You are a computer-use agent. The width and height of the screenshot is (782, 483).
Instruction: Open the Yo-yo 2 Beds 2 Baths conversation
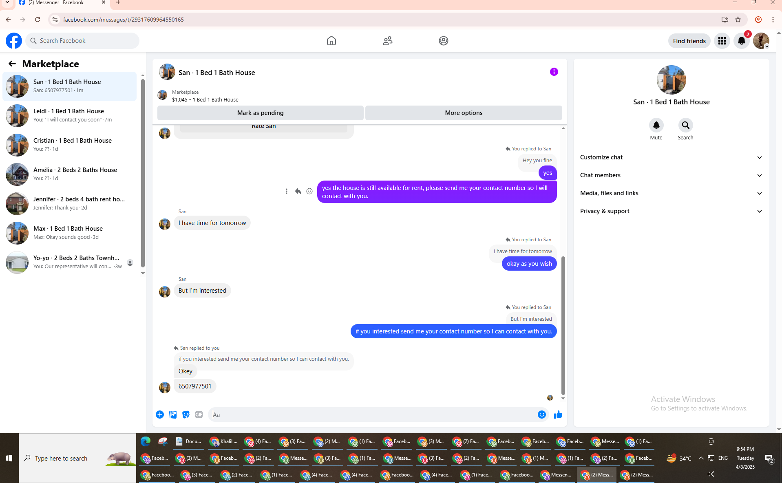(70, 262)
